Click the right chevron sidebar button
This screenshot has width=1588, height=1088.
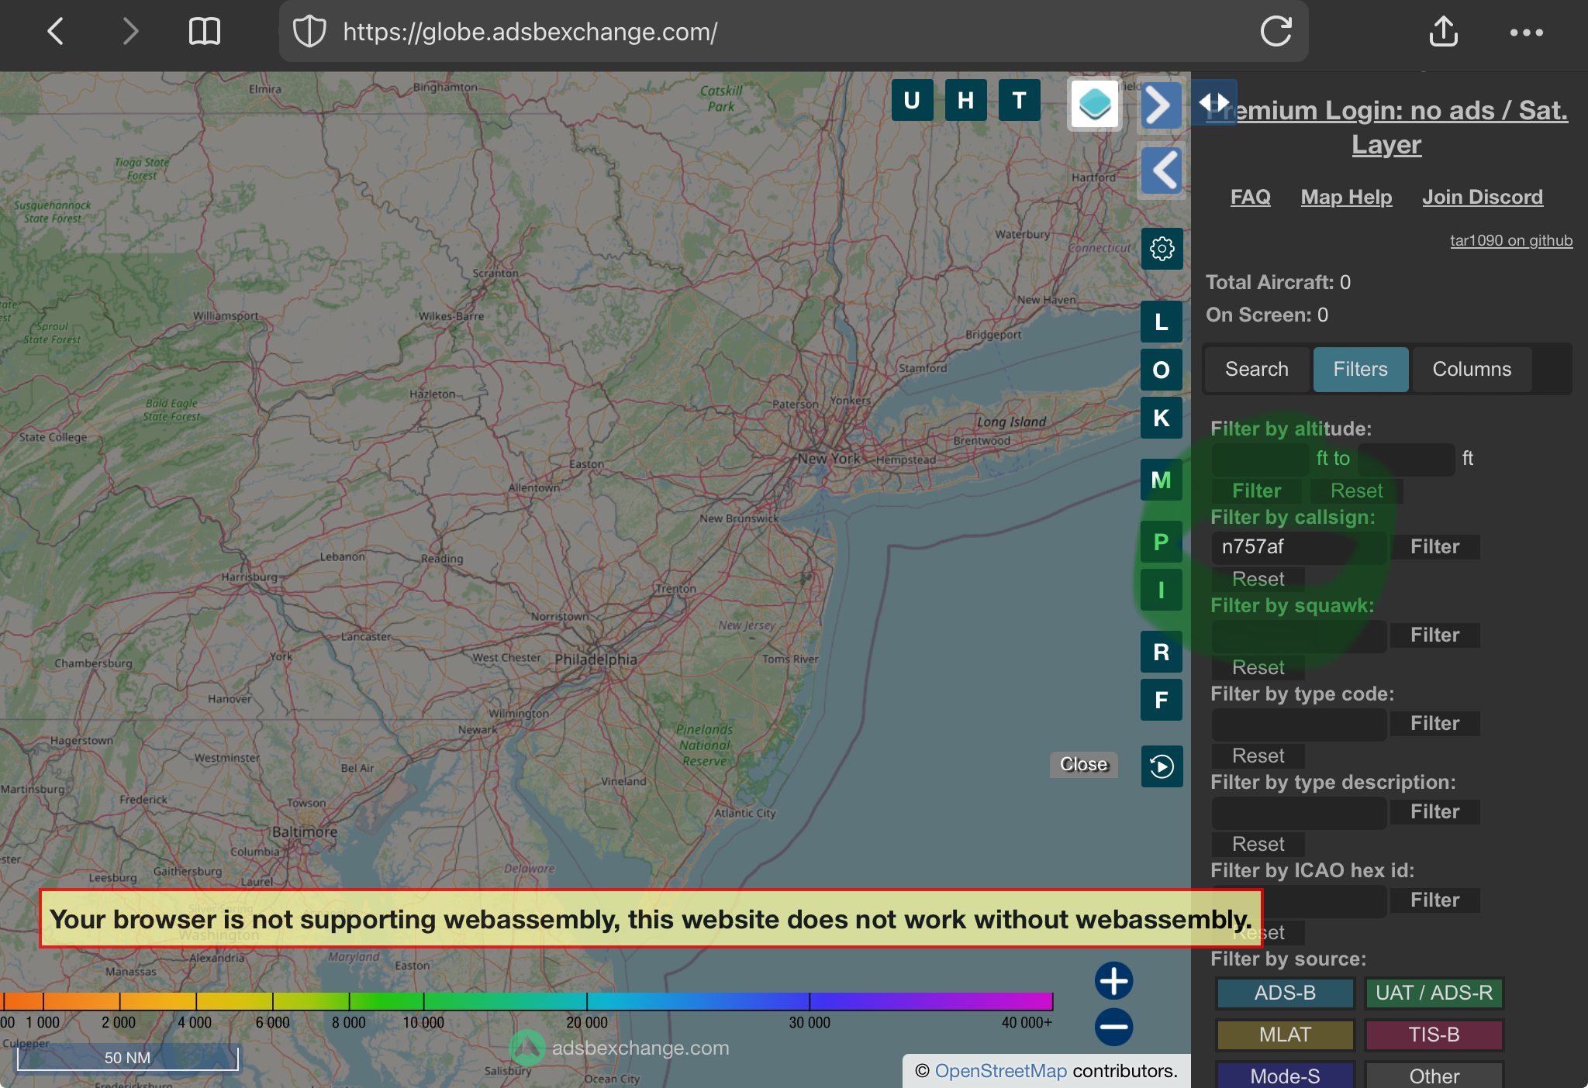1161,105
